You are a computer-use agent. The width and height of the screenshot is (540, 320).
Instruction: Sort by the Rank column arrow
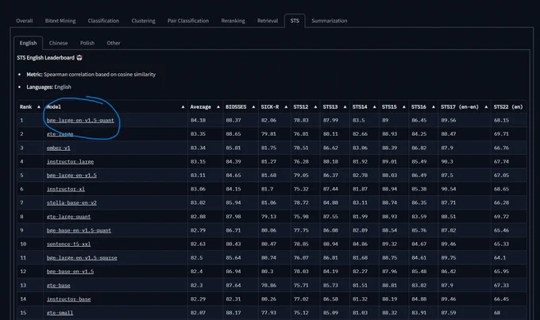click(39, 107)
